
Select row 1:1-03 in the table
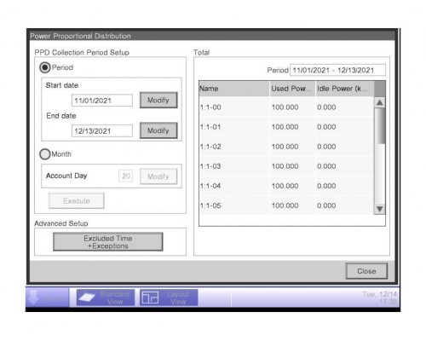[286, 166]
